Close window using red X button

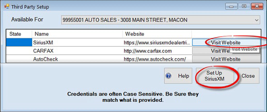click(257, 6)
